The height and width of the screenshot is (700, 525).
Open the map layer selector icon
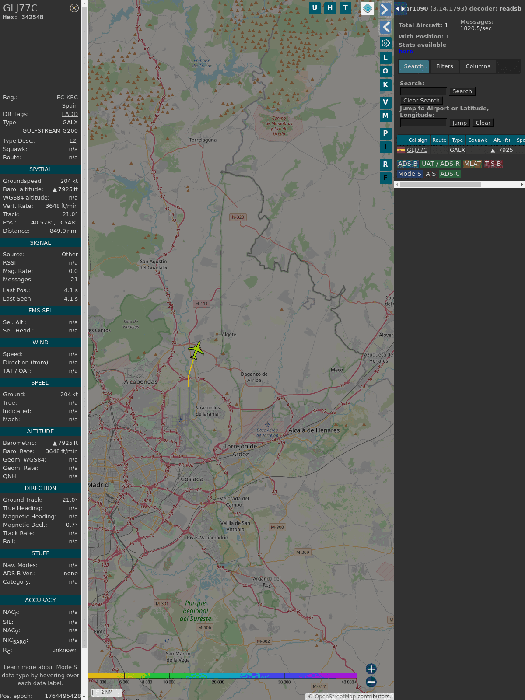367,8
